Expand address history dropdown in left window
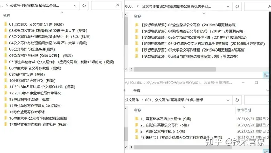The height and width of the screenshot is (153, 271). [75, 6]
